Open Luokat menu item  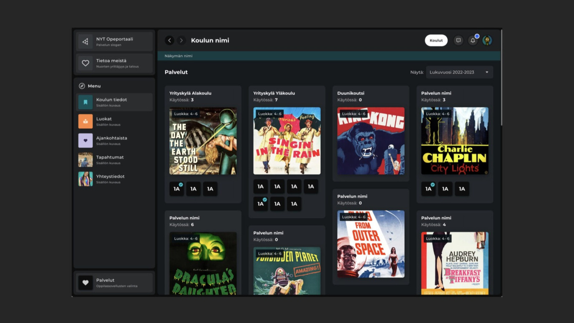pos(114,121)
